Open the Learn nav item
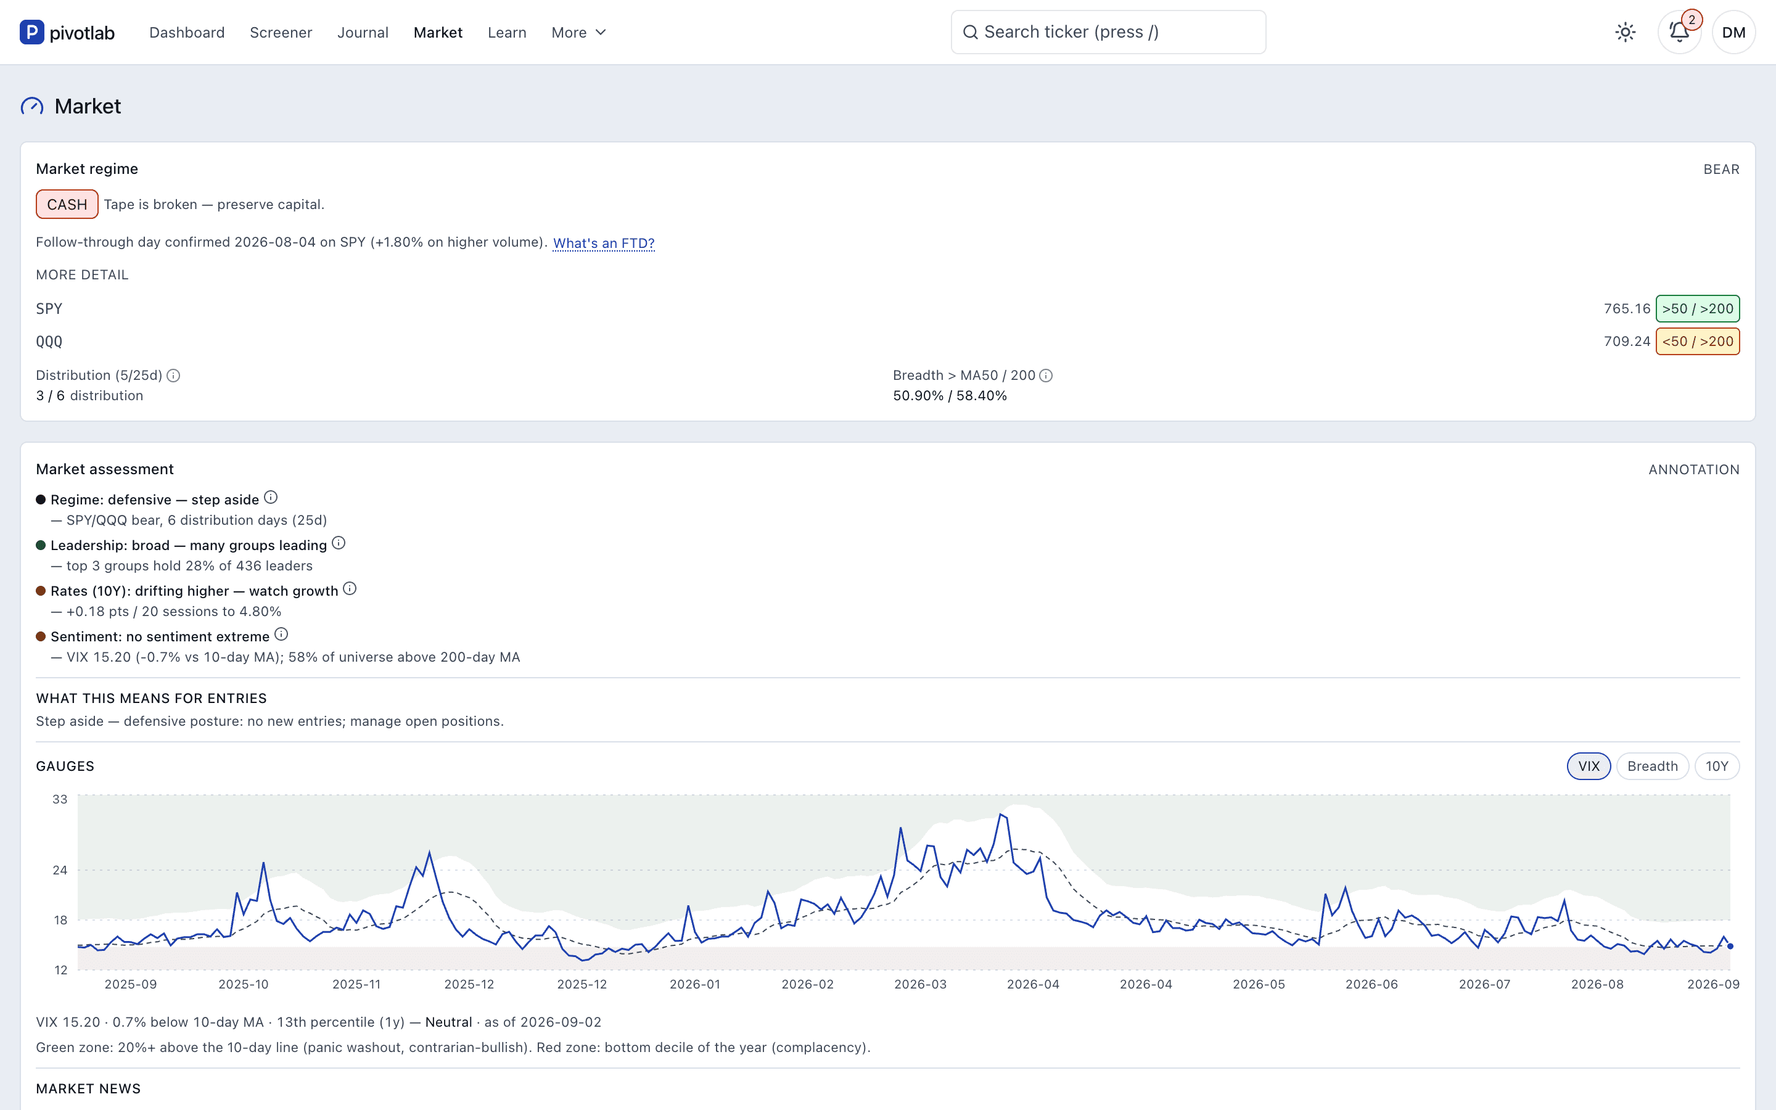Viewport: 1776px width, 1110px height. coord(507,32)
